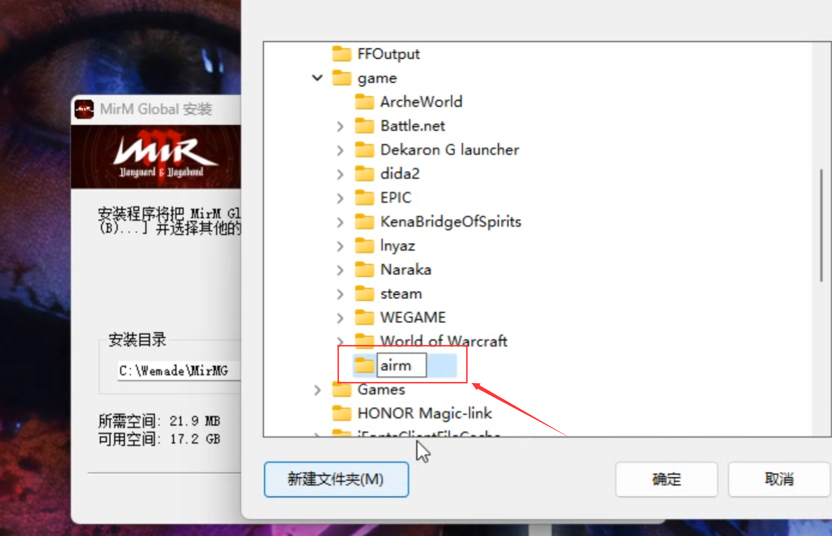The width and height of the screenshot is (832, 536).
Task: Select the Inyaz folder name
Action: [398, 246]
